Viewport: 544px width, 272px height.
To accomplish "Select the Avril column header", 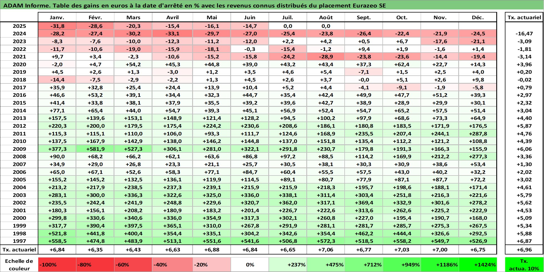I will click(172, 17).
